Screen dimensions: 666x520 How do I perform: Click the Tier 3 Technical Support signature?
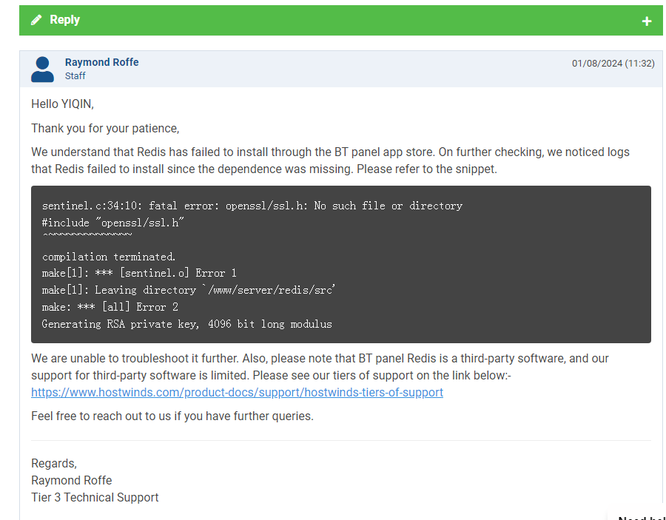[x=95, y=497]
